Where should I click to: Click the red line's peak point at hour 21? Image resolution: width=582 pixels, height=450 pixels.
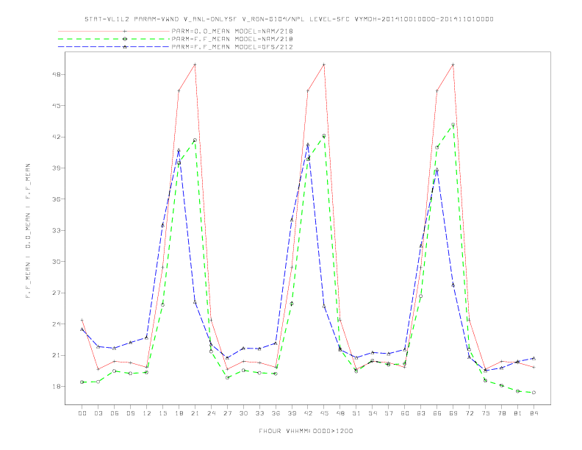[195, 65]
